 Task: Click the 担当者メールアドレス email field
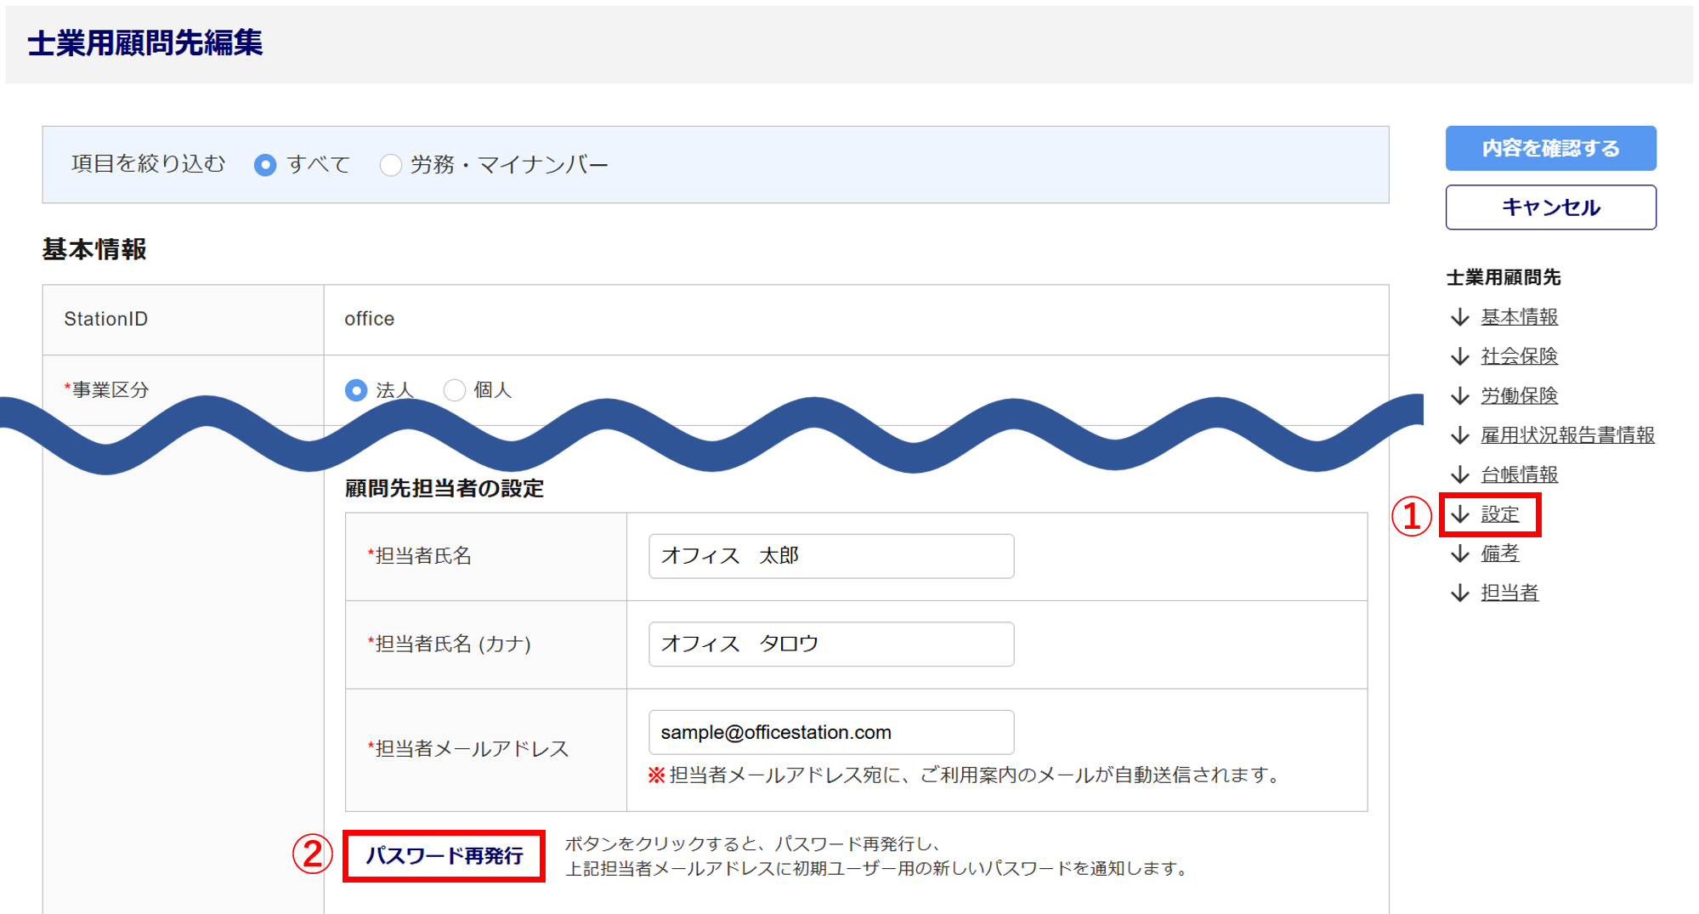point(830,732)
